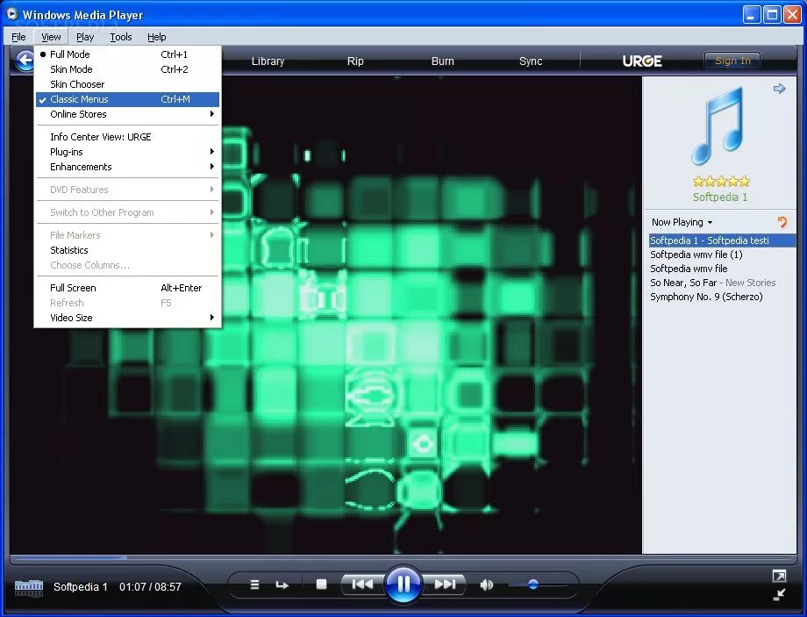Image resolution: width=807 pixels, height=617 pixels.
Task: Open the Tools menu
Action: coord(121,37)
